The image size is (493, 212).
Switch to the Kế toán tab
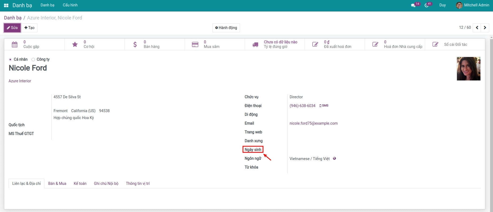pyautogui.click(x=80, y=184)
